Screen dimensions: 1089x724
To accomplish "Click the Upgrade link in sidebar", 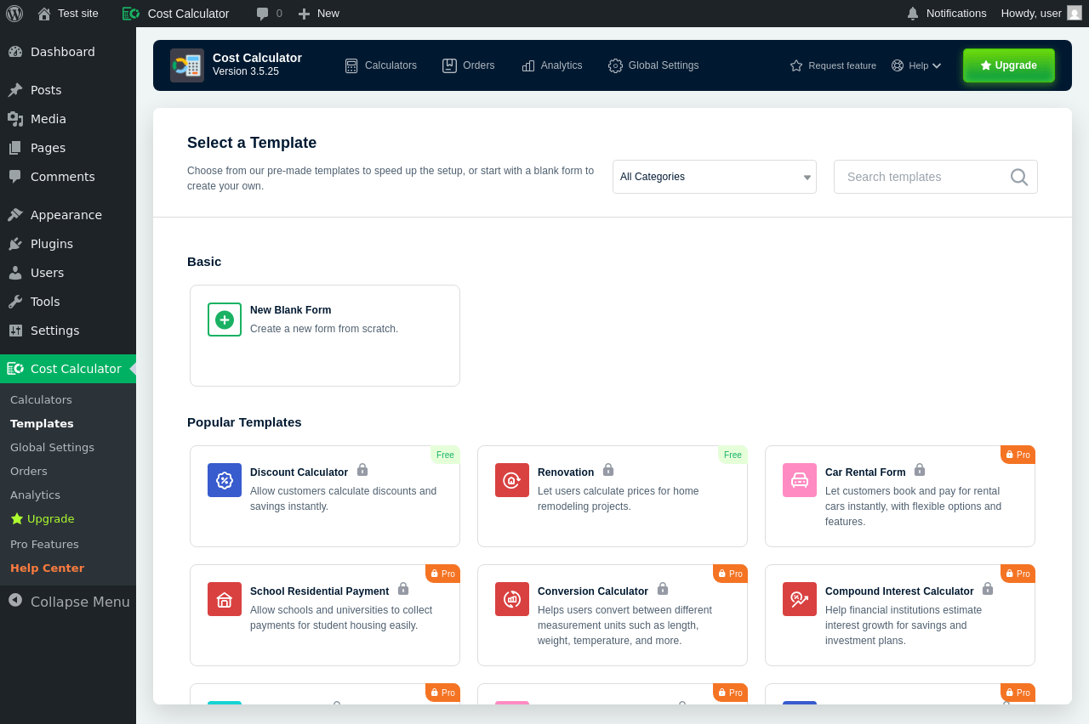I will [x=43, y=518].
